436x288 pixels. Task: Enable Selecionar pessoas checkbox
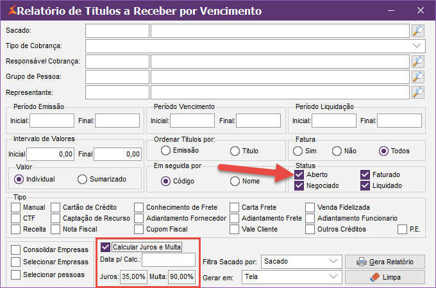coord(15,275)
